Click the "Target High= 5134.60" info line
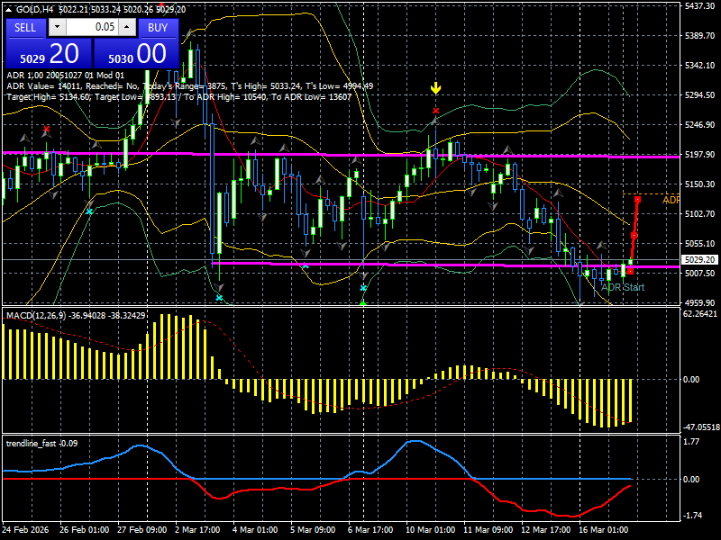 tap(178, 97)
